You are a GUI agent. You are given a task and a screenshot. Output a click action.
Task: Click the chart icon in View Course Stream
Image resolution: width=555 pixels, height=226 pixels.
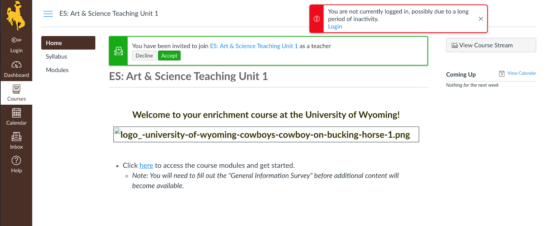(455, 45)
